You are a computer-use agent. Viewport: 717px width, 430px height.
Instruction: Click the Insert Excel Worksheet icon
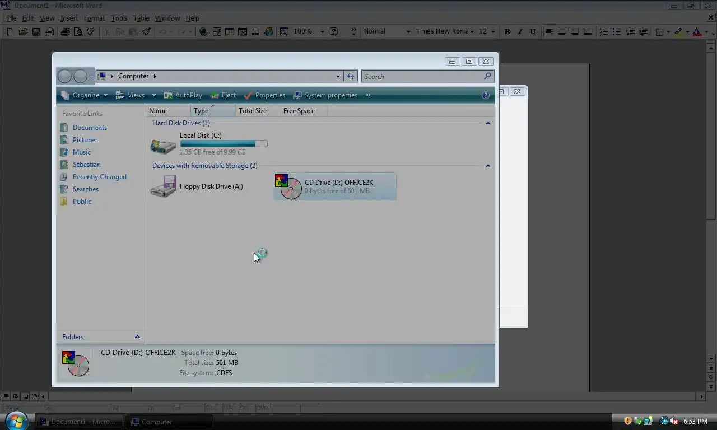tap(243, 32)
